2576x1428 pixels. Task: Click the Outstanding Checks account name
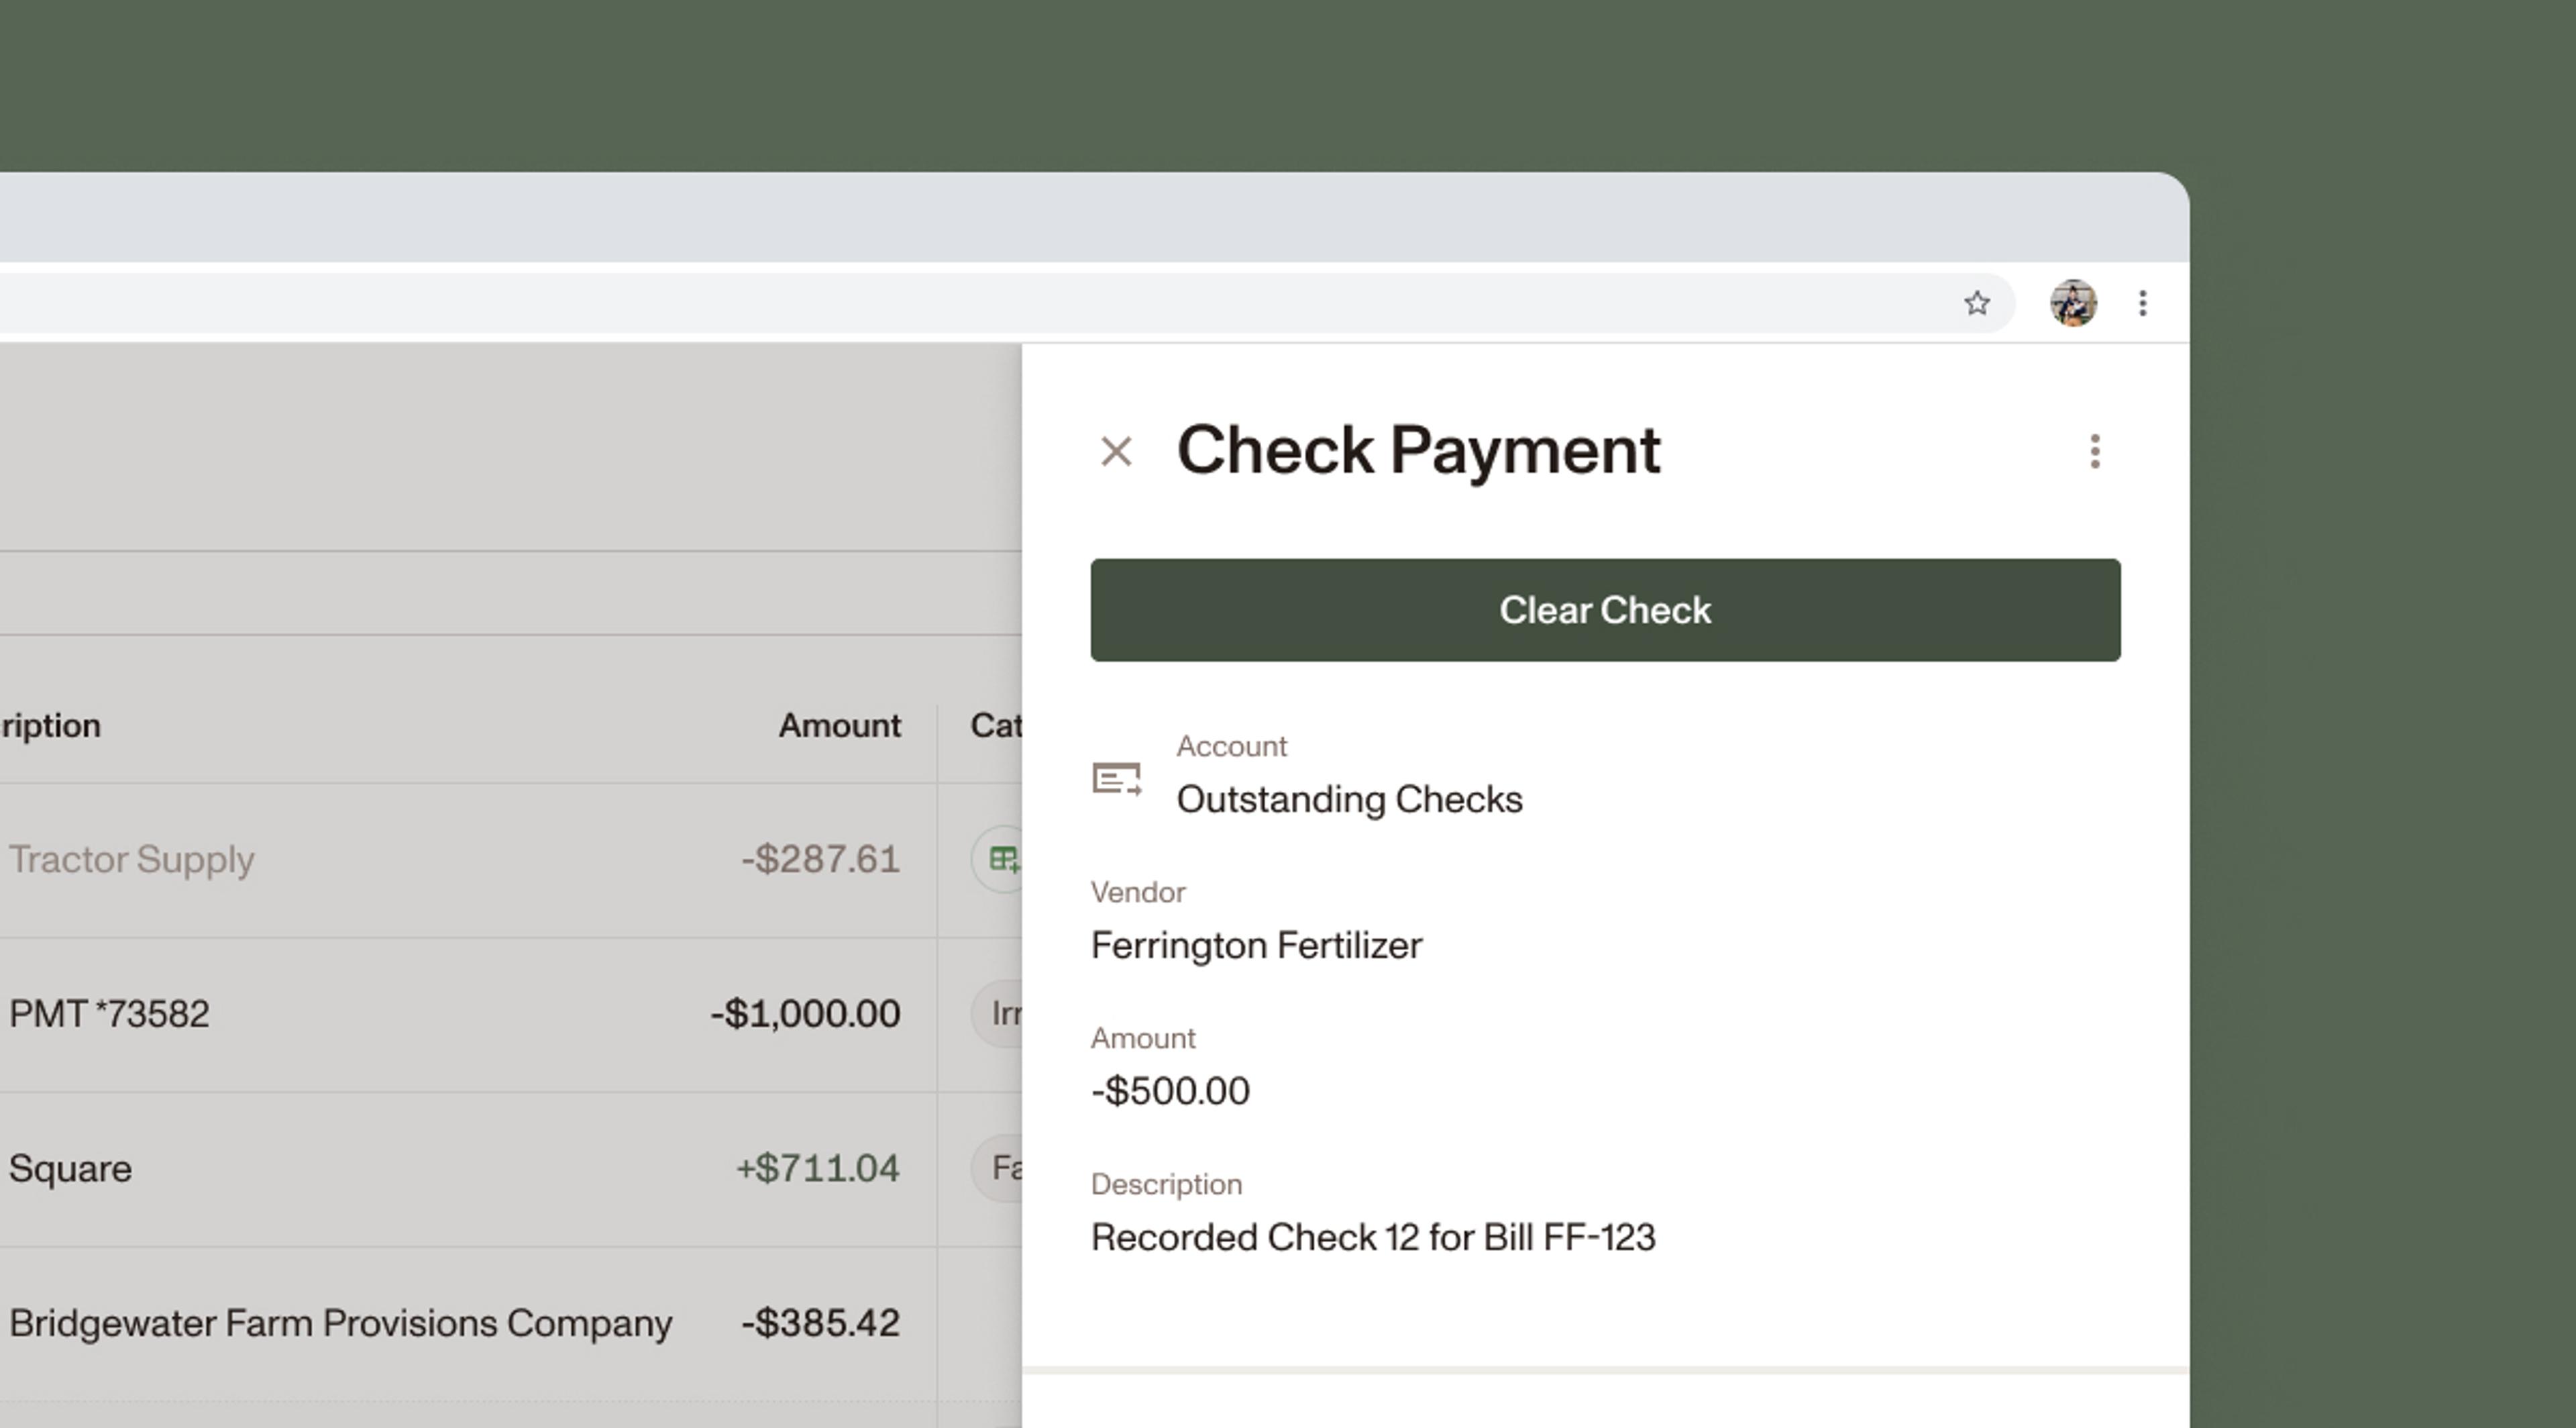(x=1348, y=799)
